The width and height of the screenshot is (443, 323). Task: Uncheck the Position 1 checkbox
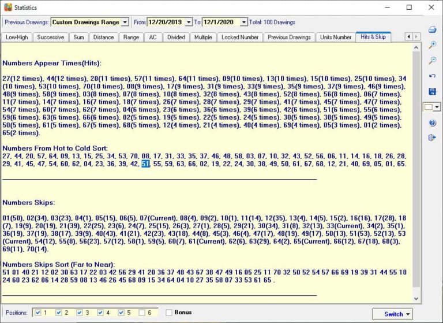pos(38,313)
